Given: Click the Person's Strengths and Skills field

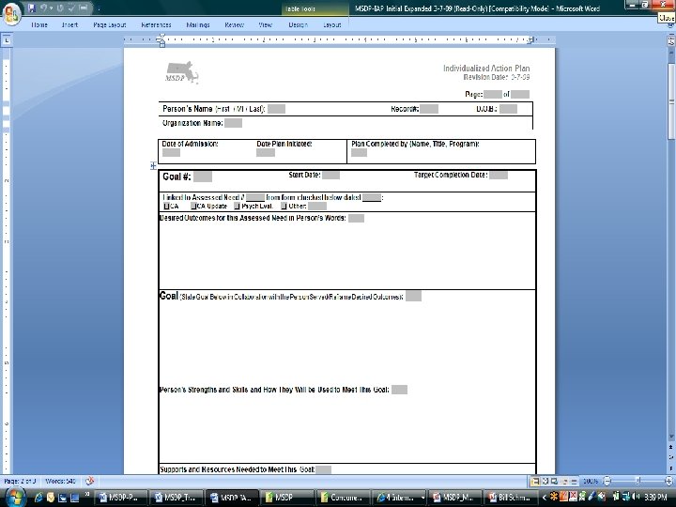Looking at the screenshot, I should click(x=399, y=390).
